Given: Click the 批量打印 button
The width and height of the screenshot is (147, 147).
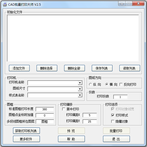Looking at the screenshot, I should pyautogui.click(x=116, y=131).
